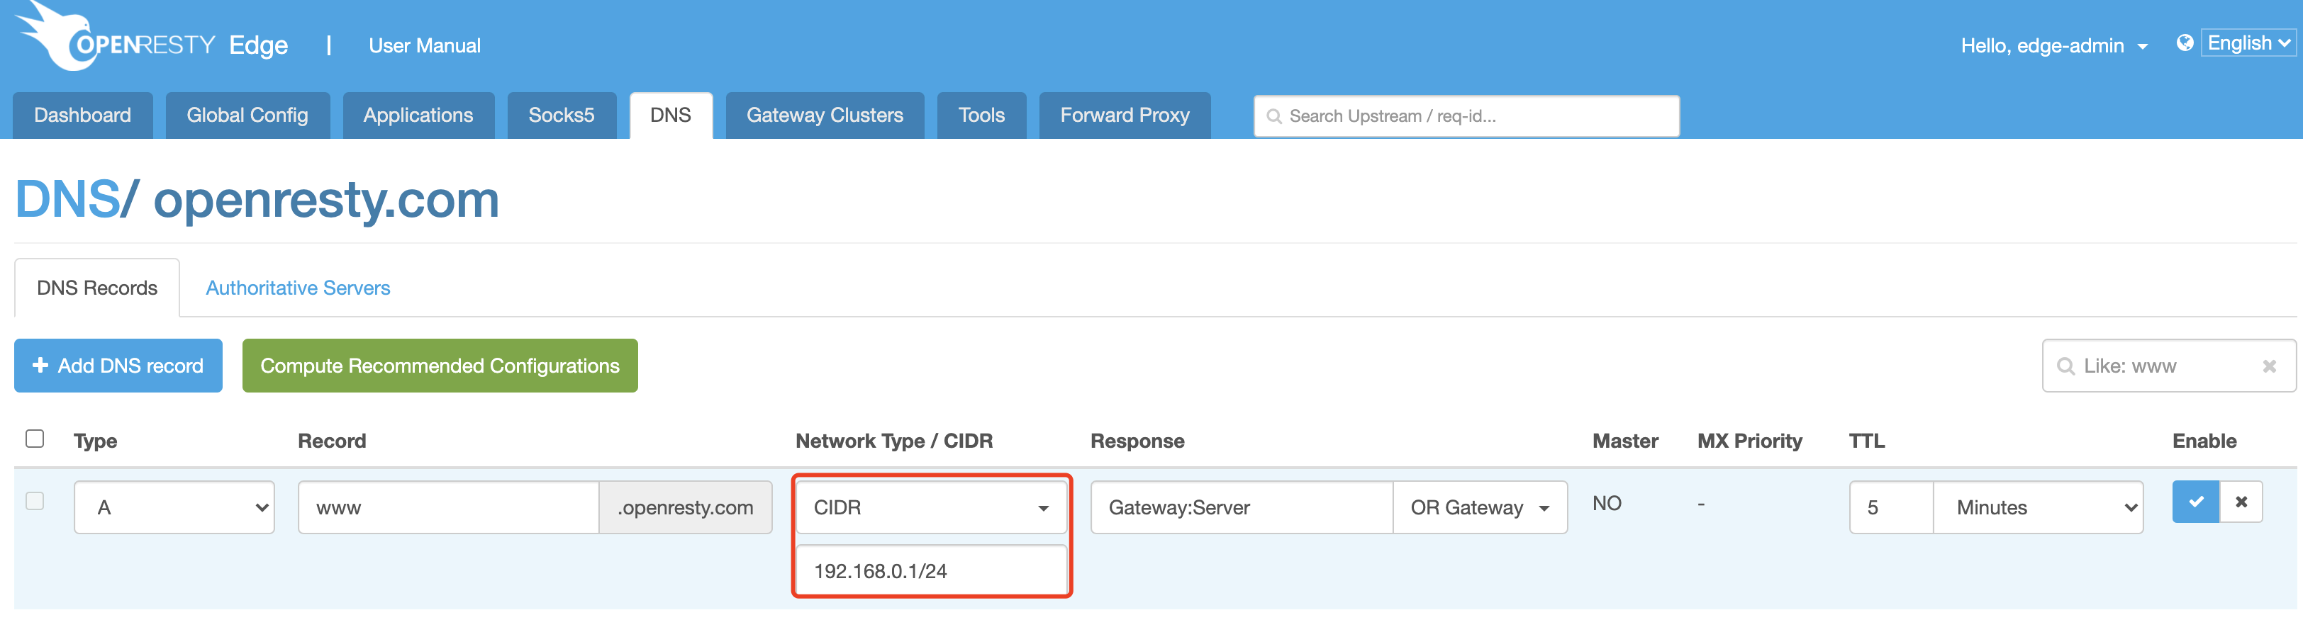Viewport: 2303px width, 632px height.
Task: Switch to Authoritative Servers sub-tab
Action: 298,288
